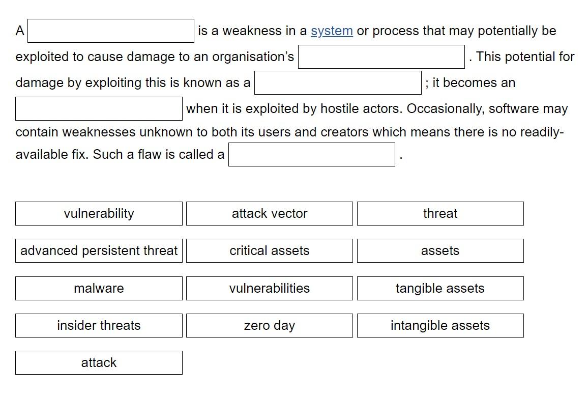Select the attack answer tile
588x393 pixels.
(99, 362)
